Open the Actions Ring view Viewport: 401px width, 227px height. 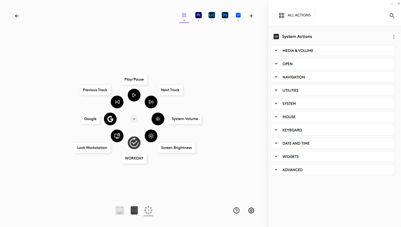coord(148,210)
